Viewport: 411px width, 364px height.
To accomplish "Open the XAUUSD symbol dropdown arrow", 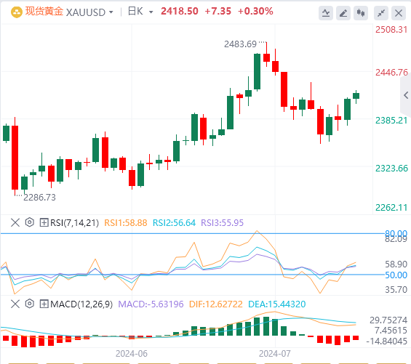I will click(111, 12).
